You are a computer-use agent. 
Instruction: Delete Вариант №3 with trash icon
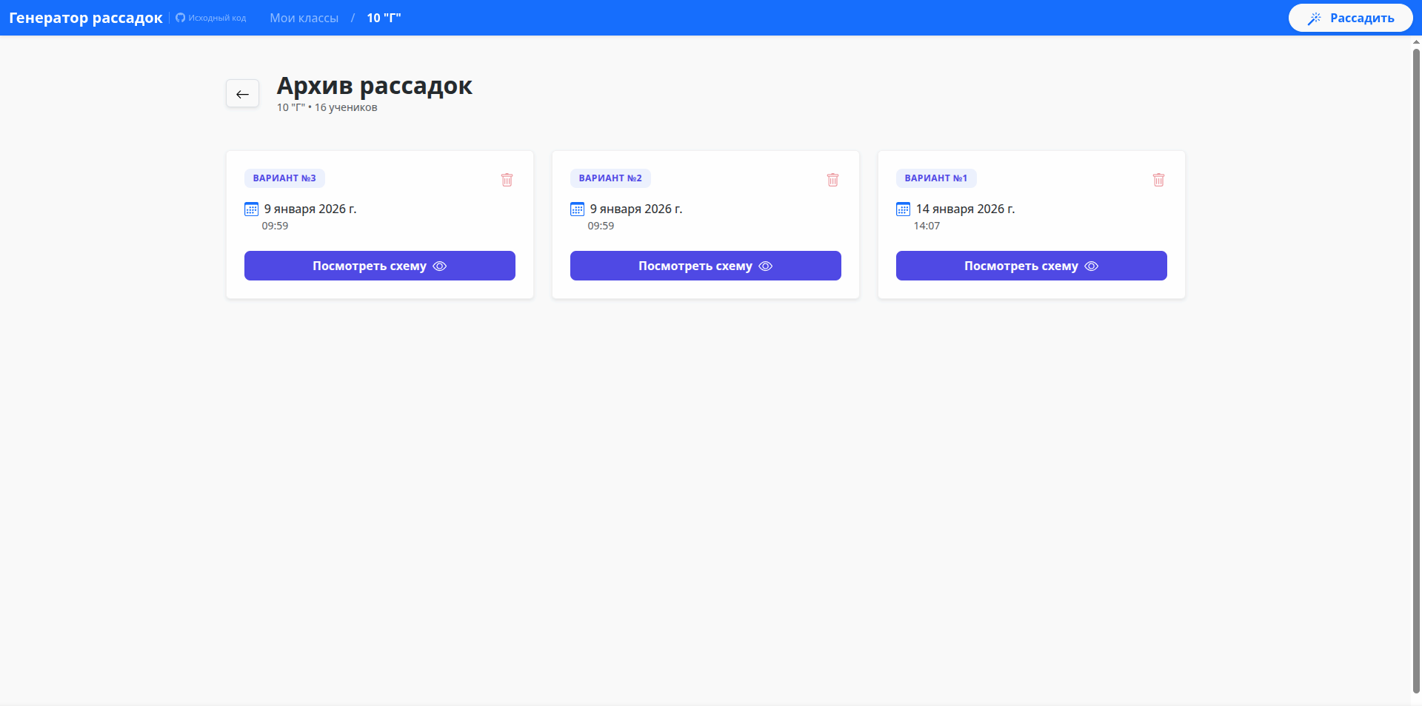click(x=507, y=180)
